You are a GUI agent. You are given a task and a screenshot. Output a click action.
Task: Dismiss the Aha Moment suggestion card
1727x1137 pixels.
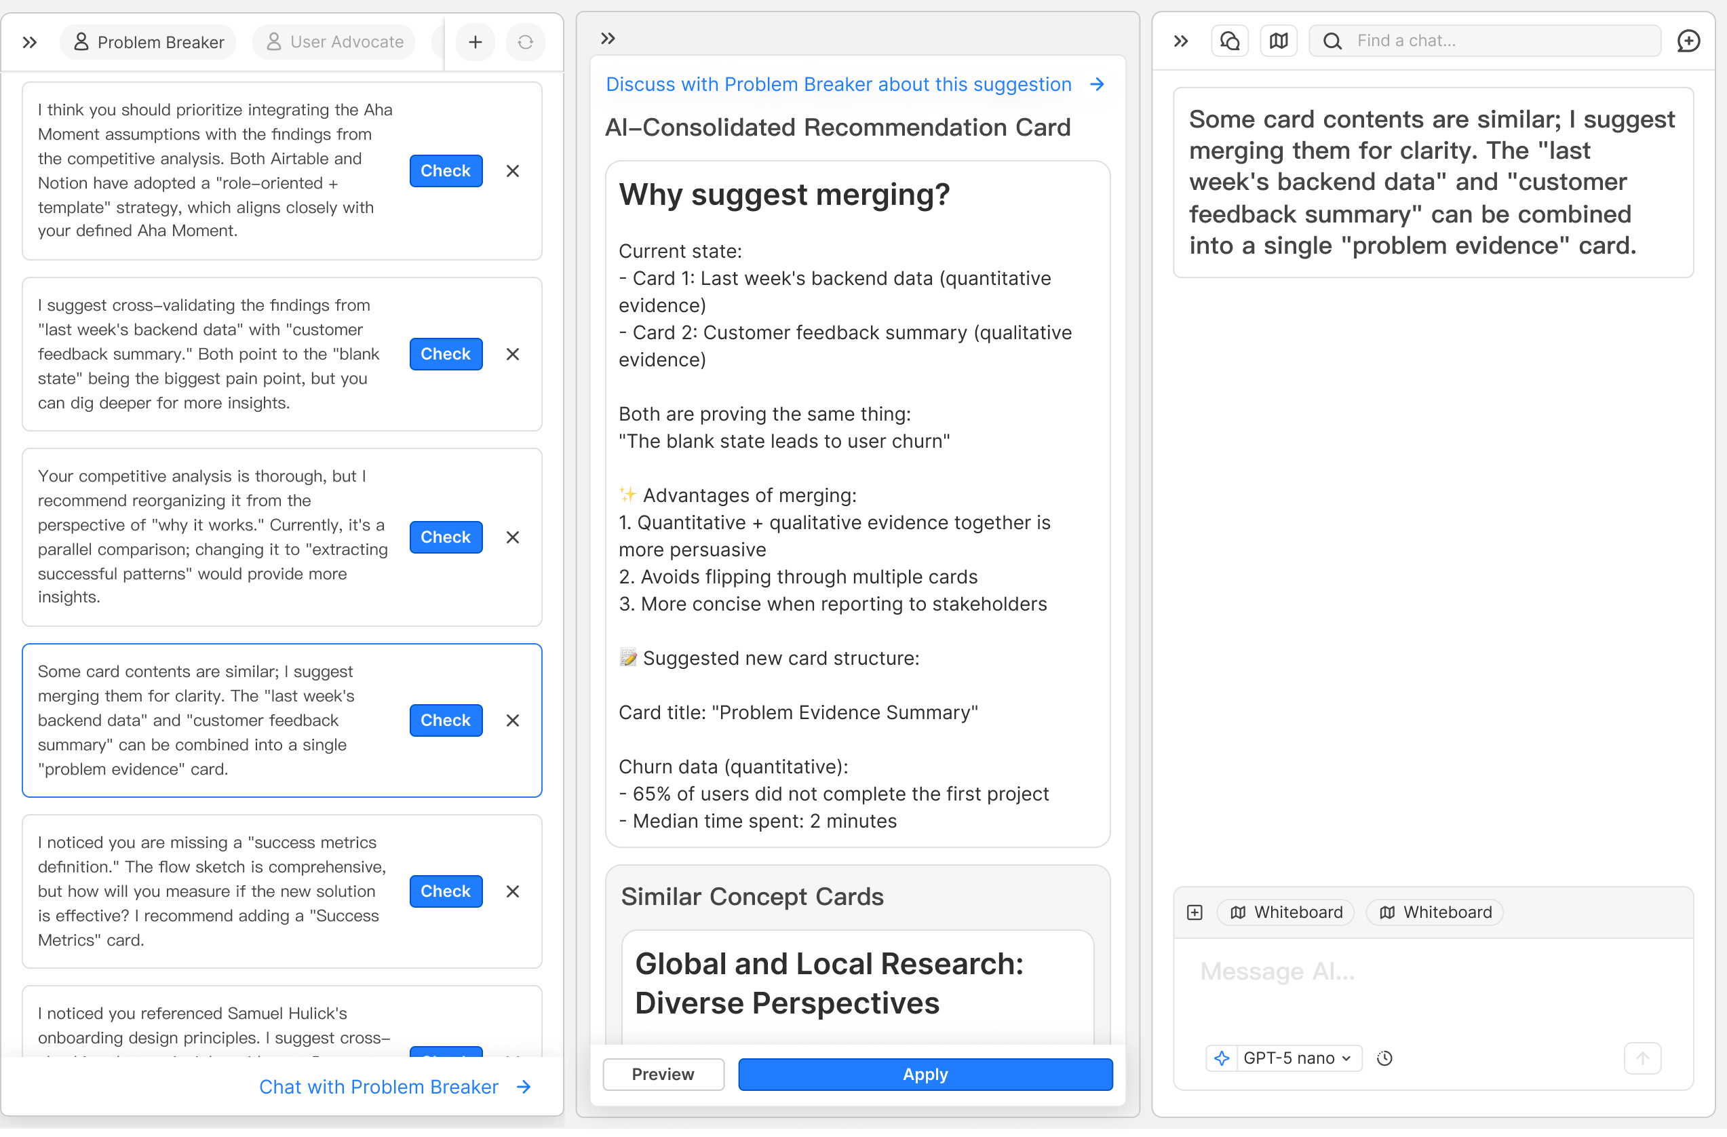click(x=512, y=171)
